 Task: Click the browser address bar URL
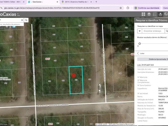point(52,8)
